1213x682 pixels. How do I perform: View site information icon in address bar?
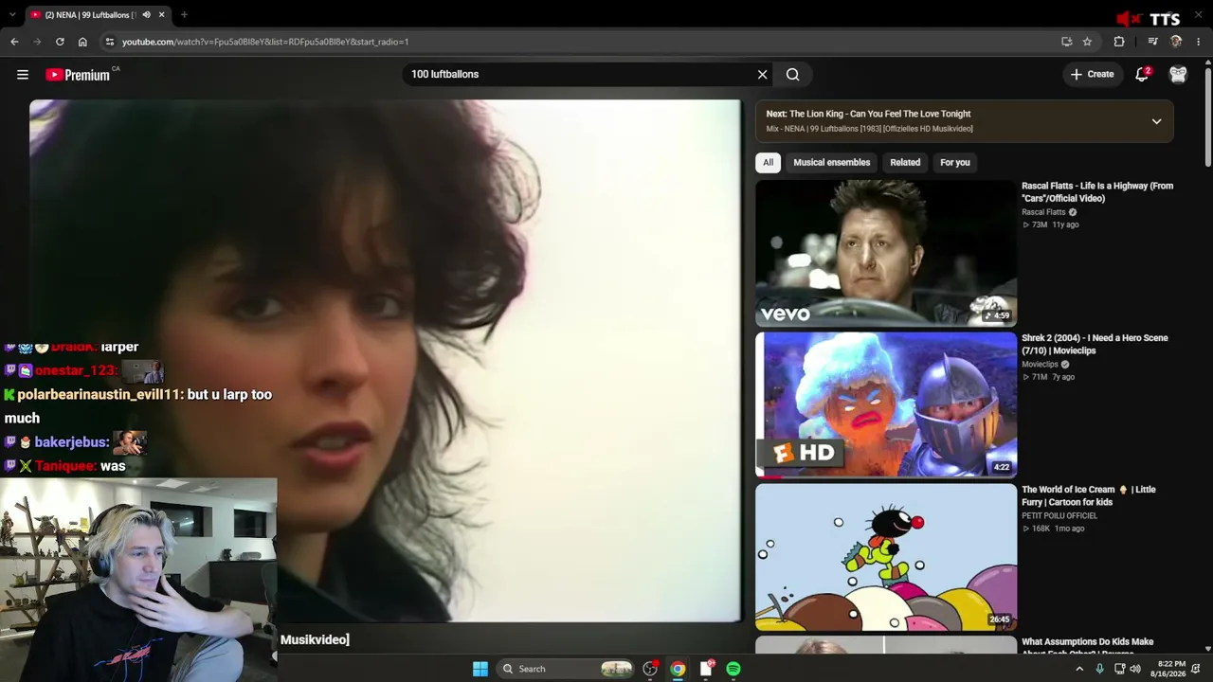click(x=110, y=42)
